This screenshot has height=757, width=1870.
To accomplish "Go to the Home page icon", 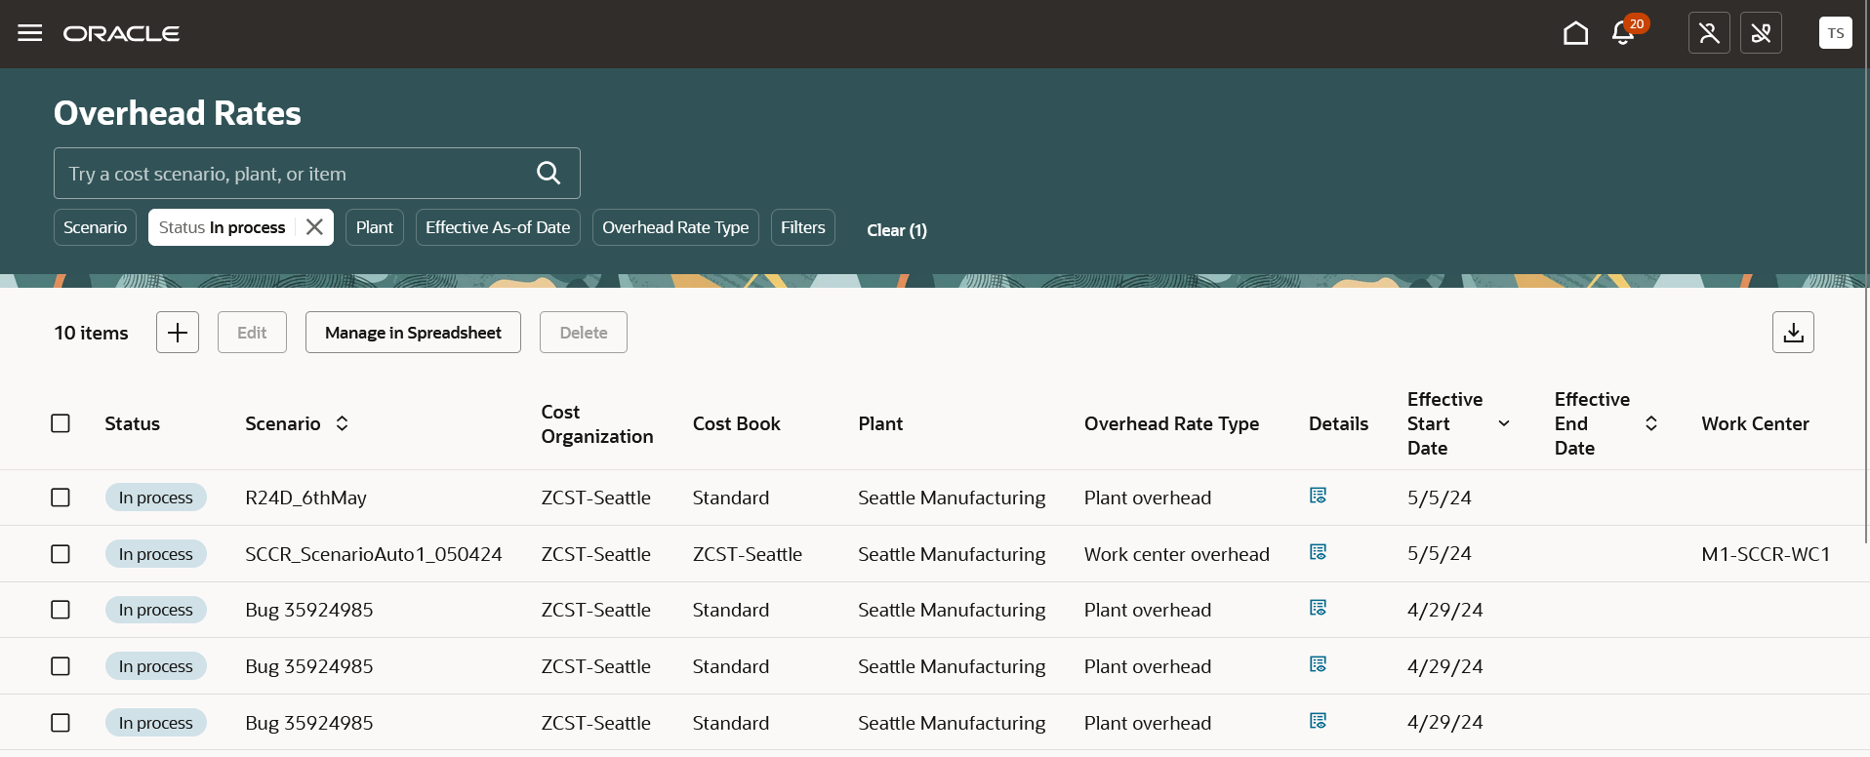I will (x=1575, y=33).
